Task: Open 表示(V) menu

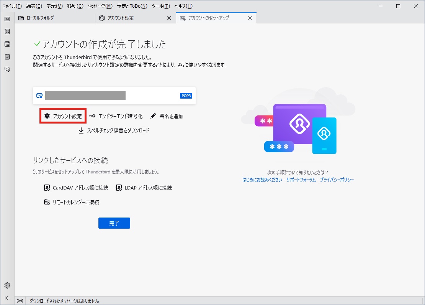Action: click(54, 6)
